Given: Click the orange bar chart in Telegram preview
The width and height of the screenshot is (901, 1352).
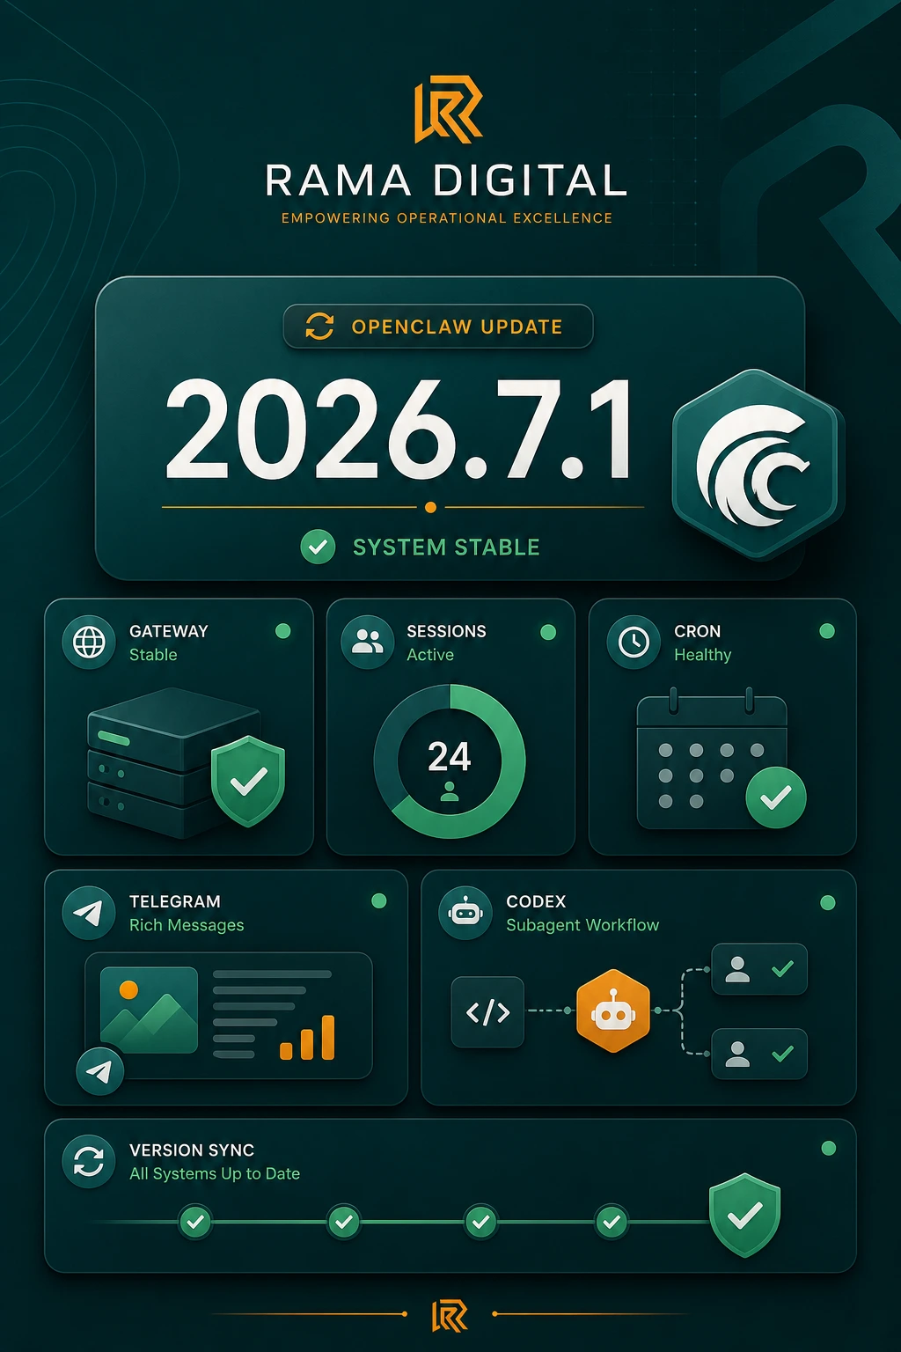Looking at the screenshot, I should click(x=307, y=1037).
